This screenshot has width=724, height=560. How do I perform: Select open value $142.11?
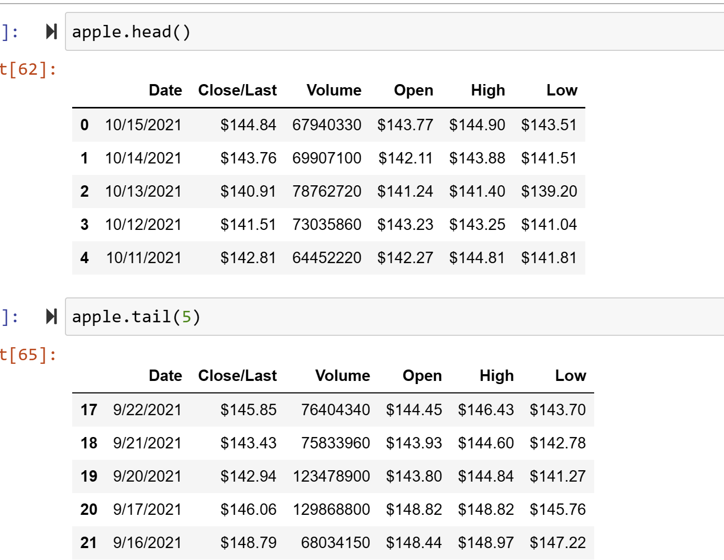(x=406, y=158)
